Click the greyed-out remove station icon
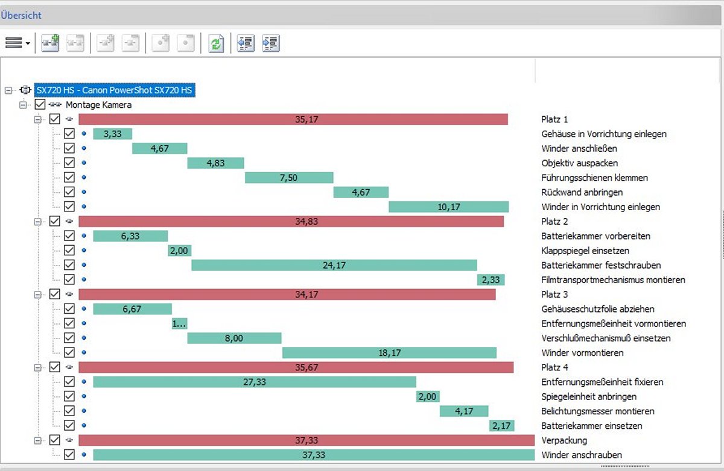The height and width of the screenshot is (471, 724). click(x=130, y=43)
